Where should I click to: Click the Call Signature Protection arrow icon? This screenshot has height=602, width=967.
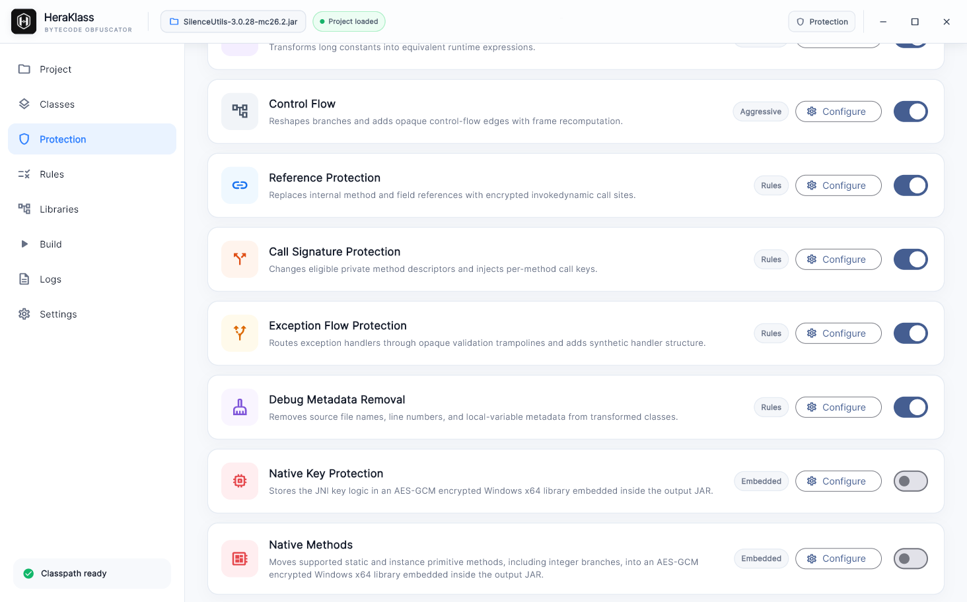coord(240,259)
